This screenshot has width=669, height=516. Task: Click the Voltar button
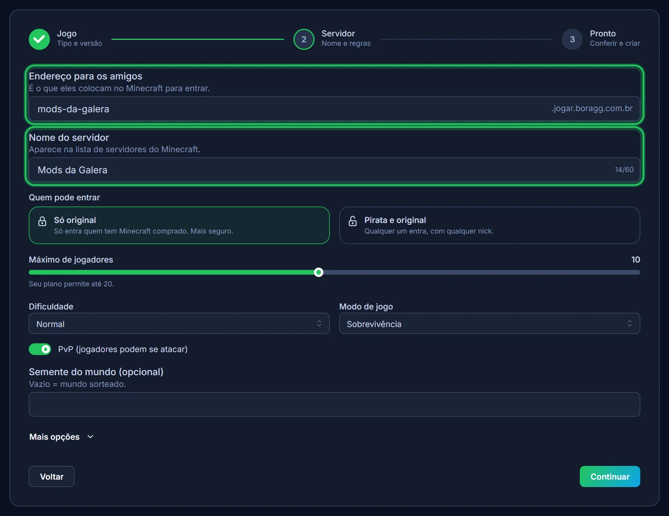point(52,476)
